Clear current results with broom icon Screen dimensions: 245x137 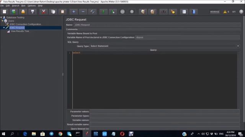143,12
